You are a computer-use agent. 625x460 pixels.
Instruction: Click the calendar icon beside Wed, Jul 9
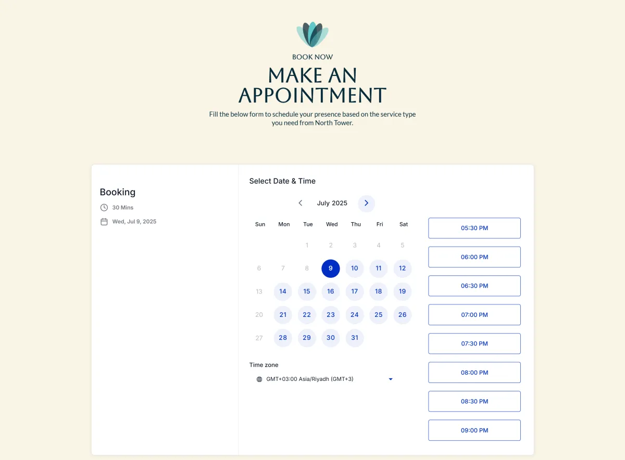tap(104, 222)
